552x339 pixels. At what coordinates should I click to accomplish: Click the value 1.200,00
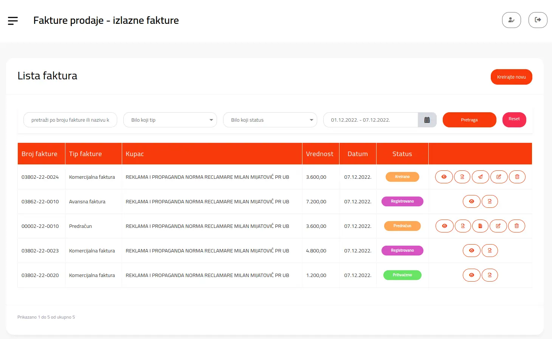[x=316, y=275]
